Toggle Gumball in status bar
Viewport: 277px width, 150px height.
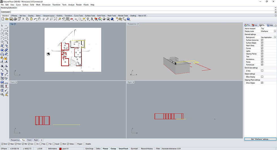134,149
